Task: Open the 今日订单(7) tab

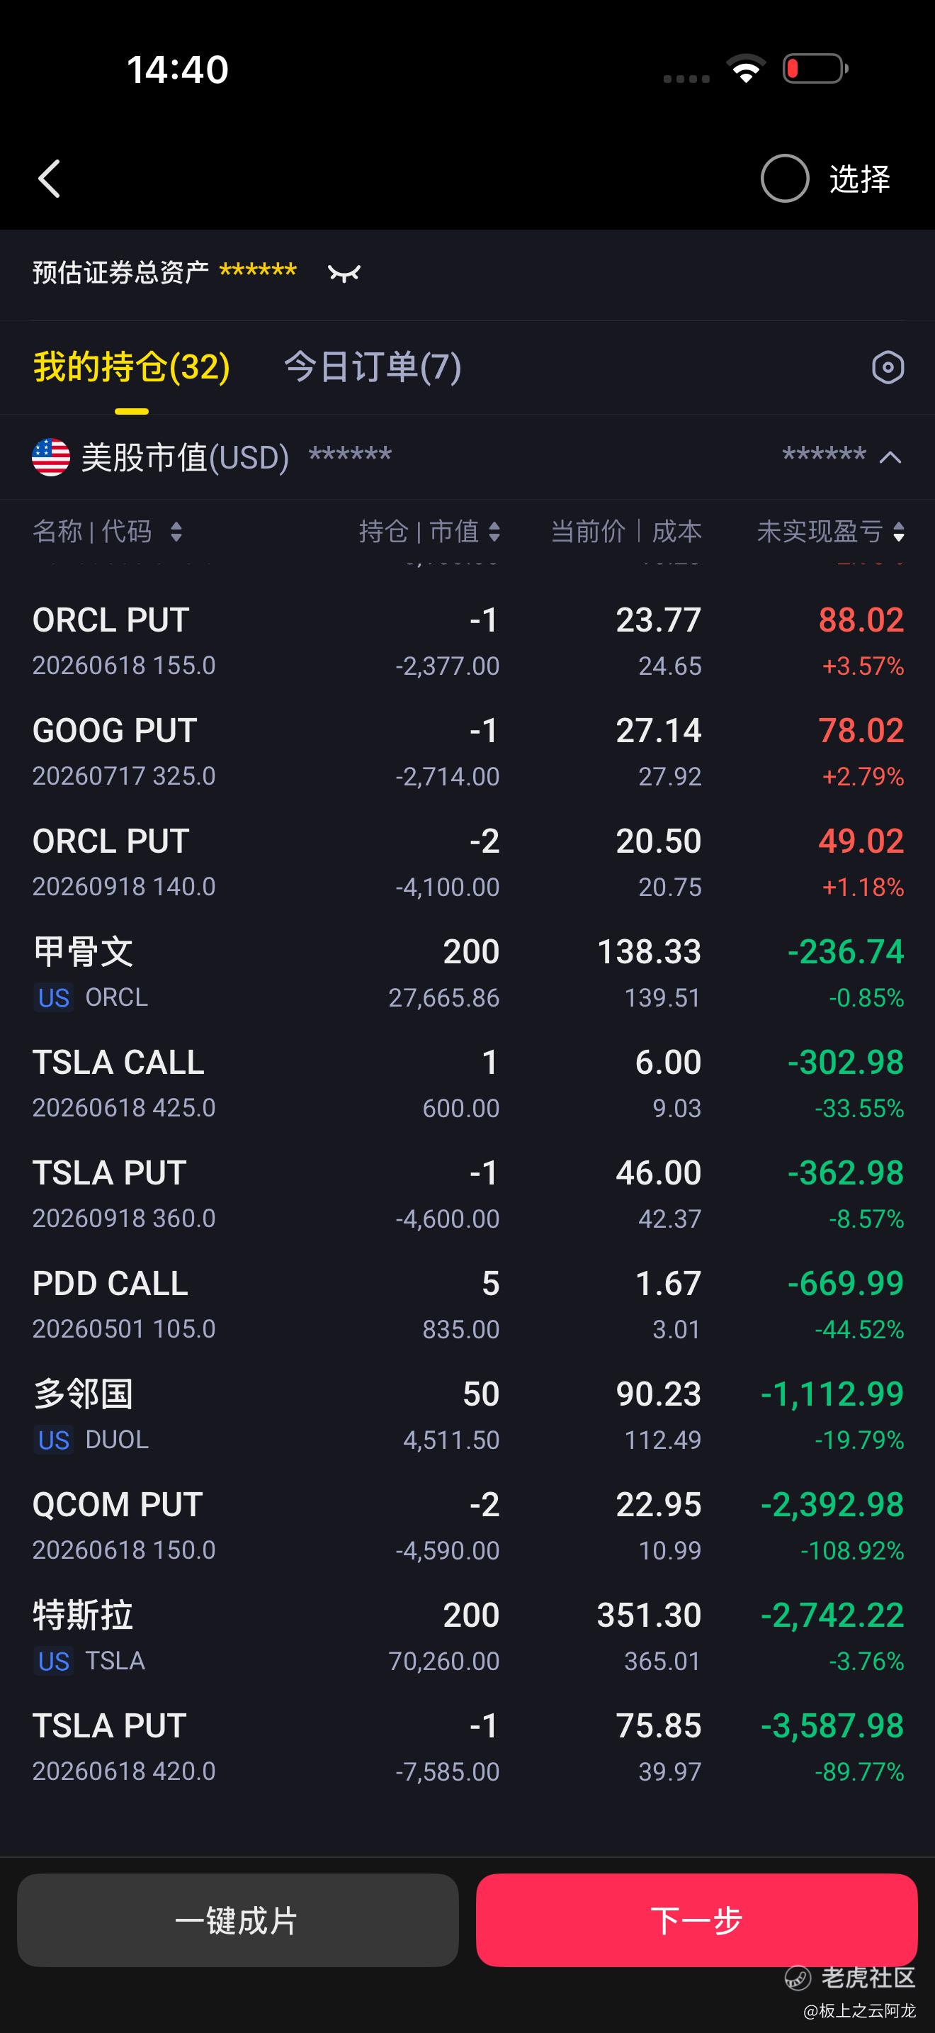Action: click(372, 368)
